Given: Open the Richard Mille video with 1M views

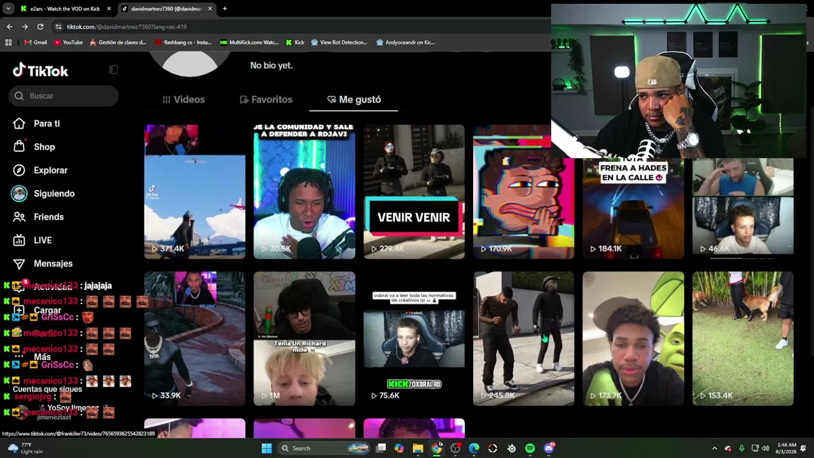Looking at the screenshot, I should click(x=305, y=338).
